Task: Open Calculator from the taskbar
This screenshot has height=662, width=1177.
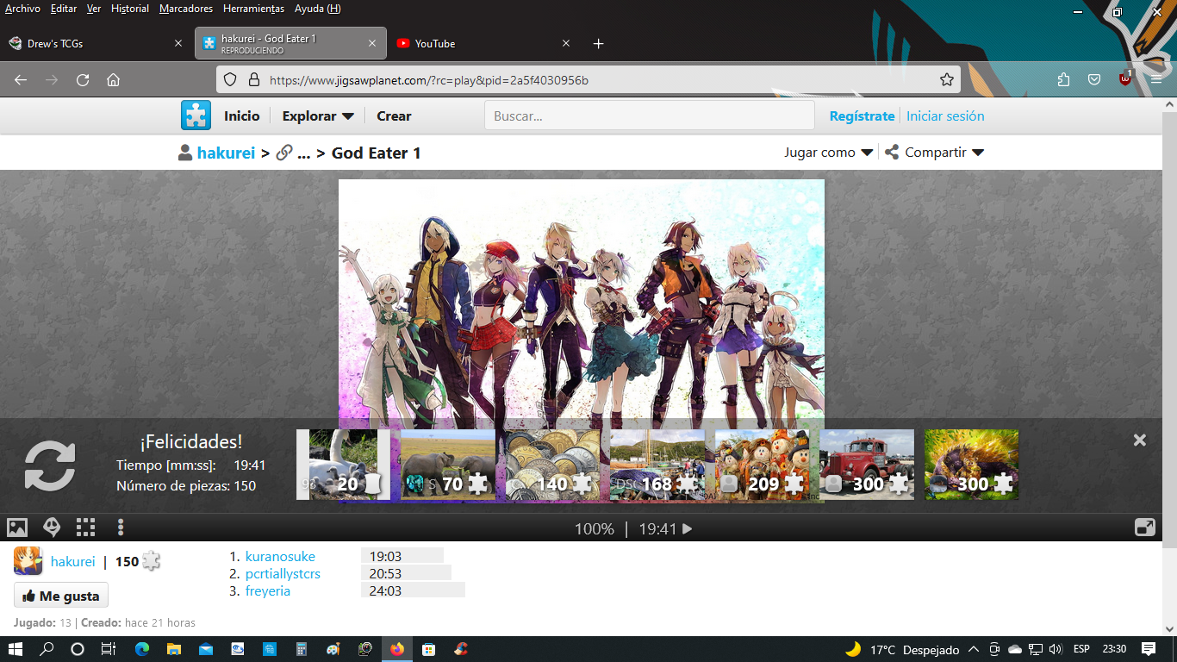Action: 301,649
